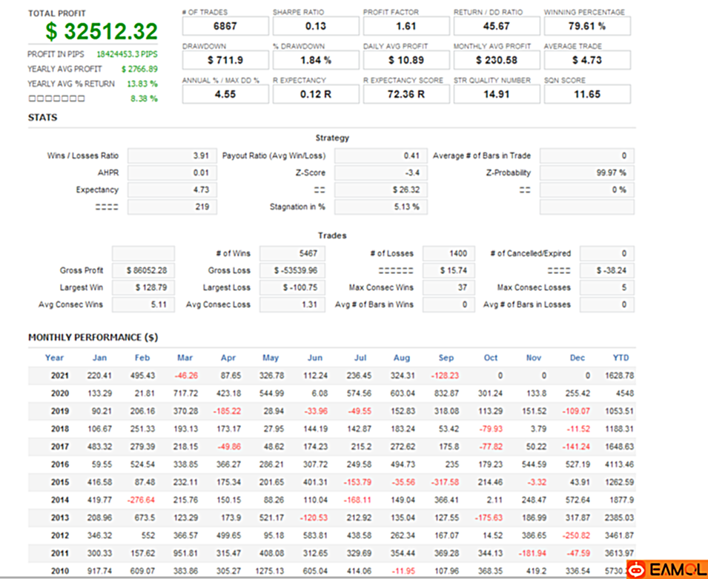This screenshot has height=579, width=708.
Task: Select the Profit Factor value 1.61
Action: 406,27
